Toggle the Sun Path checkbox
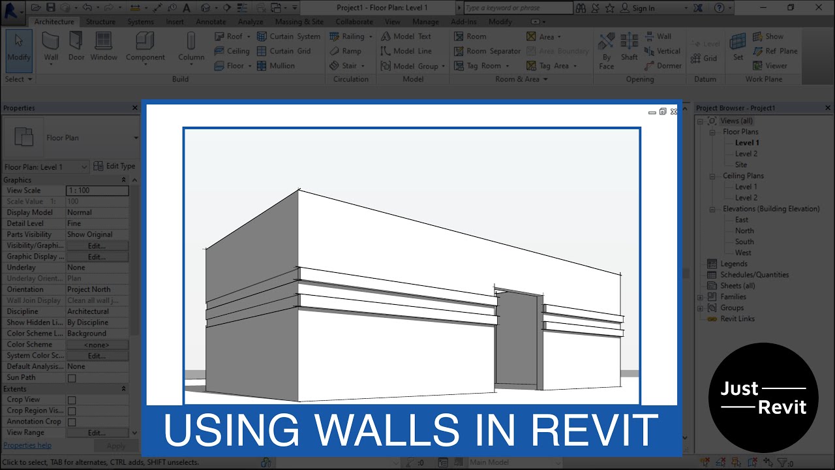835x470 pixels. coord(72,378)
